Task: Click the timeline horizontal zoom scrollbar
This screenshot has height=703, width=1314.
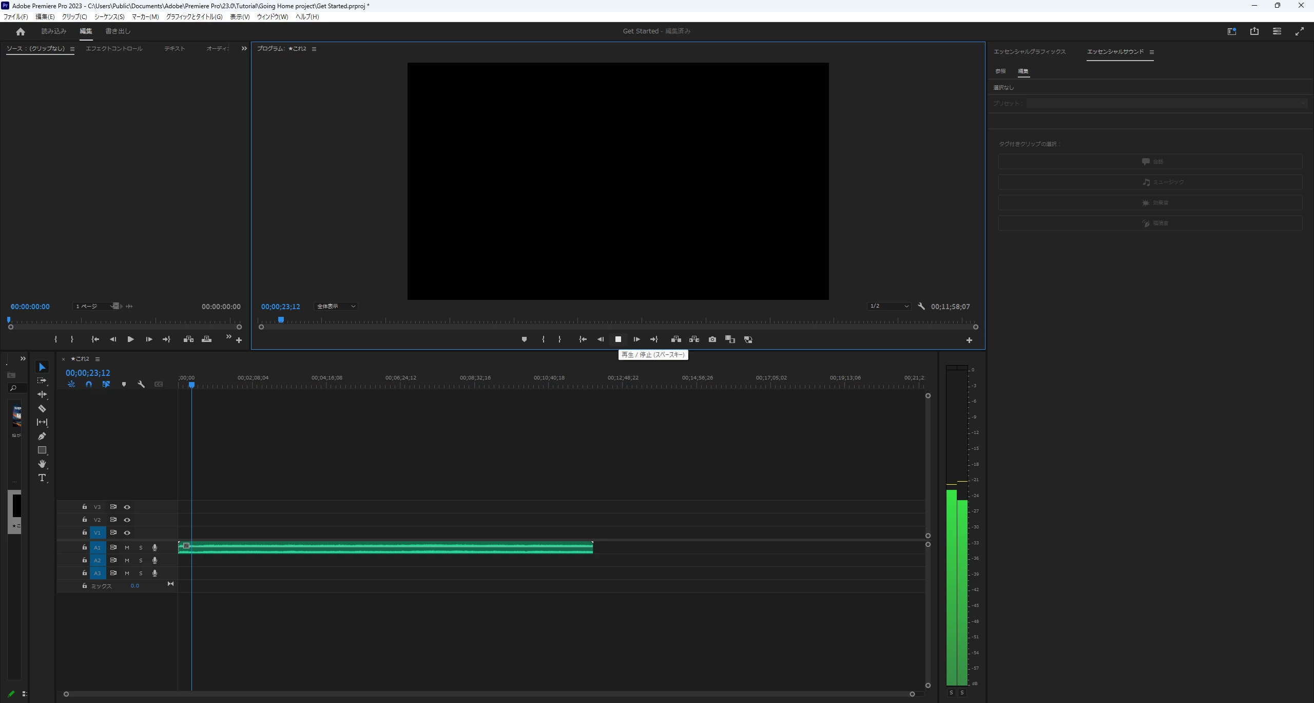Action: pyautogui.click(x=488, y=694)
